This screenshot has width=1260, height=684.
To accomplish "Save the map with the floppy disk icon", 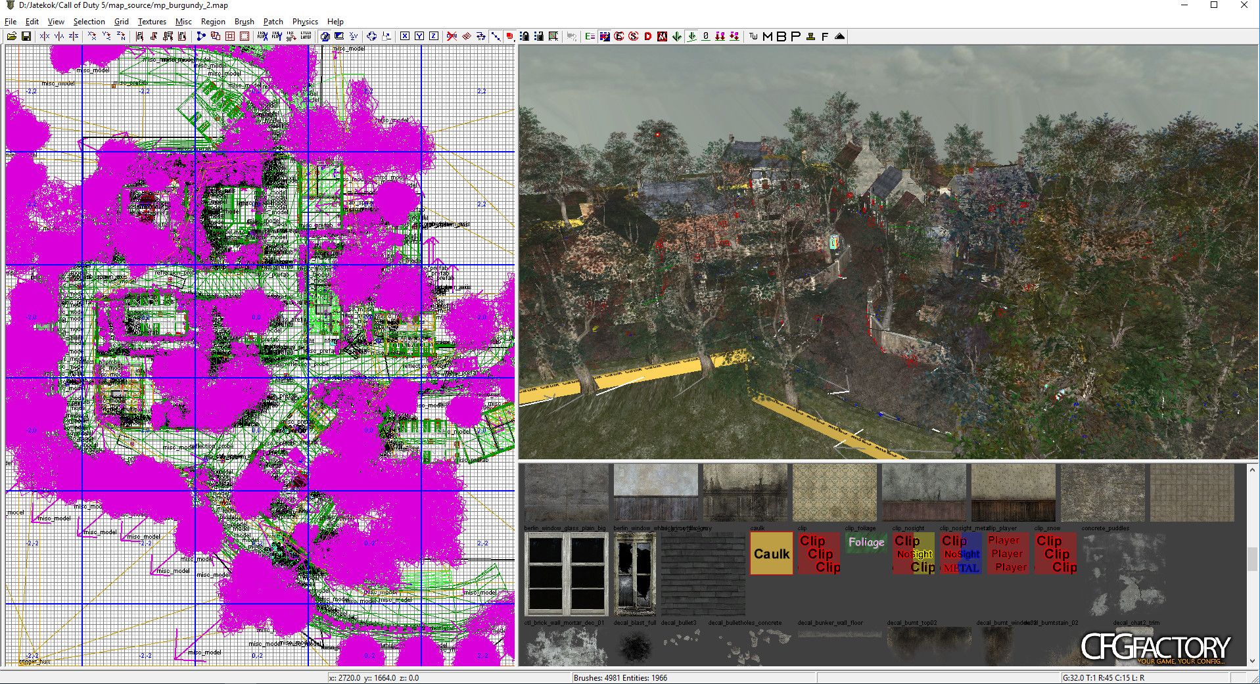I will coord(26,37).
